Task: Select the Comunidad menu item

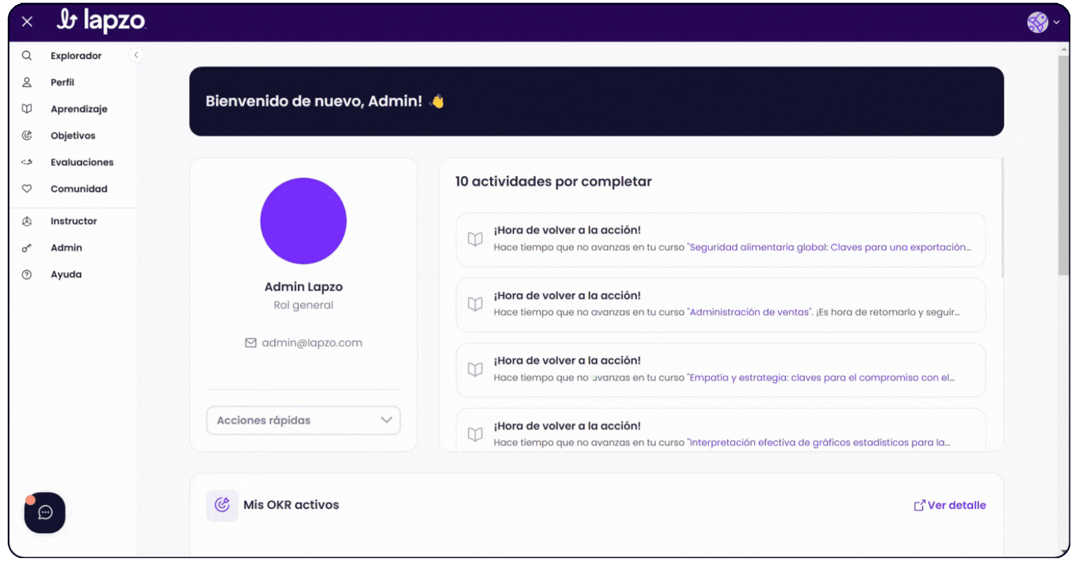Action: coord(79,188)
